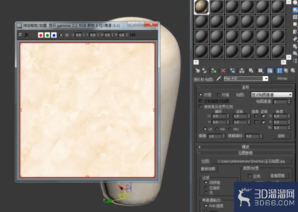
Task: Open the Map #20 name dropdown
Action: 266,78
